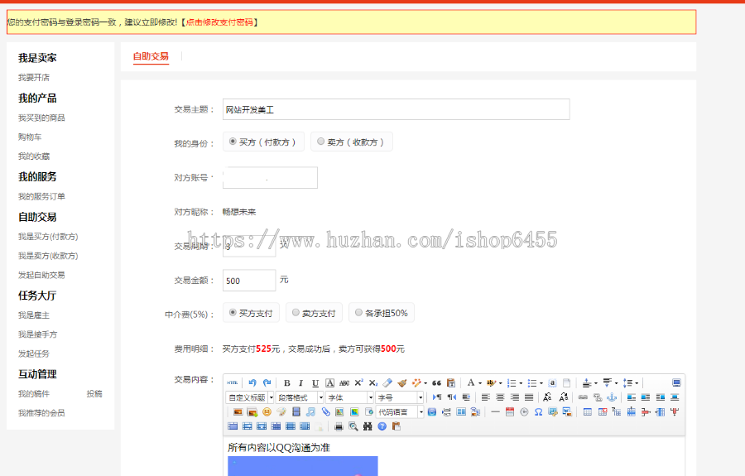Click the eraser clear-format icon
This screenshot has height=476, width=745.
387,382
